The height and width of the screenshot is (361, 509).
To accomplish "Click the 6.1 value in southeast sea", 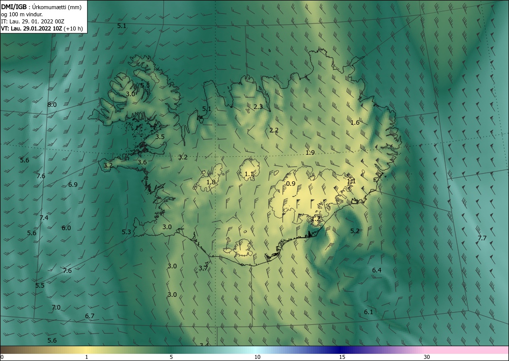I will [x=369, y=312].
